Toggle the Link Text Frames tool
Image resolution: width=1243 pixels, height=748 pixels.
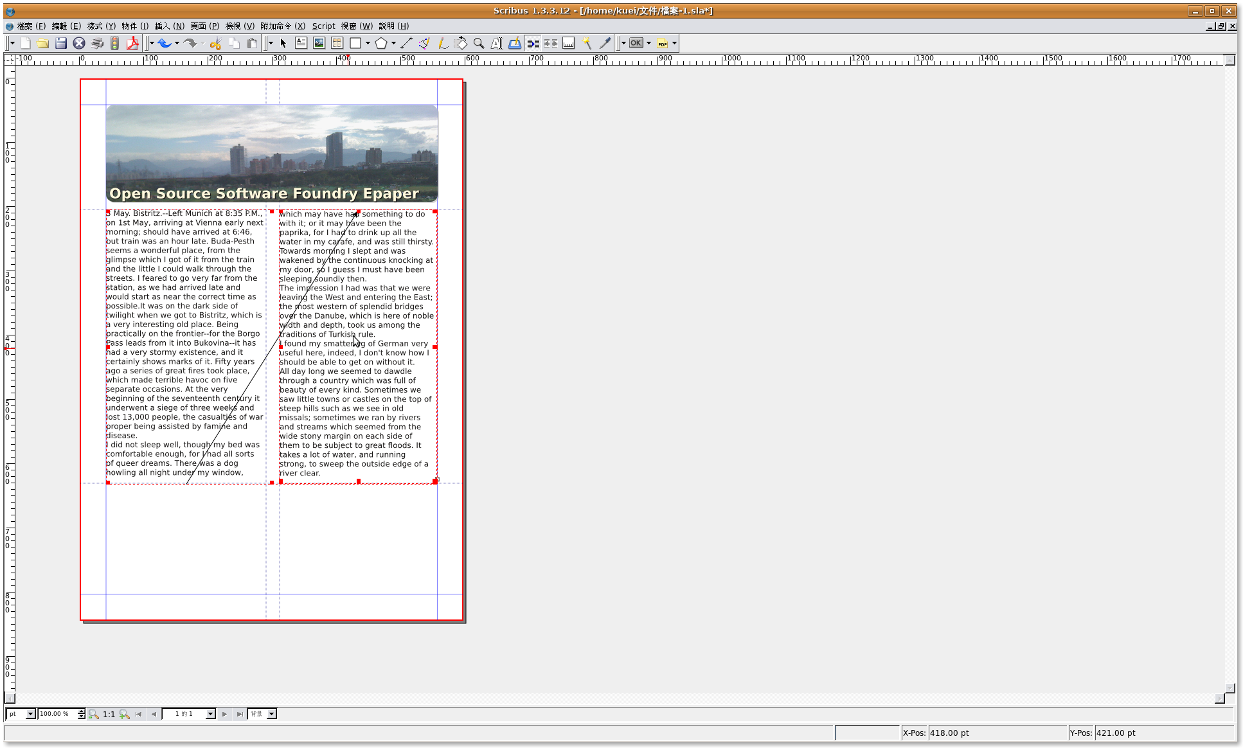point(533,43)
